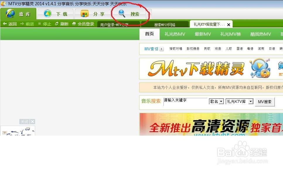Open the 情歌对唱 category link

coord(175,49)
